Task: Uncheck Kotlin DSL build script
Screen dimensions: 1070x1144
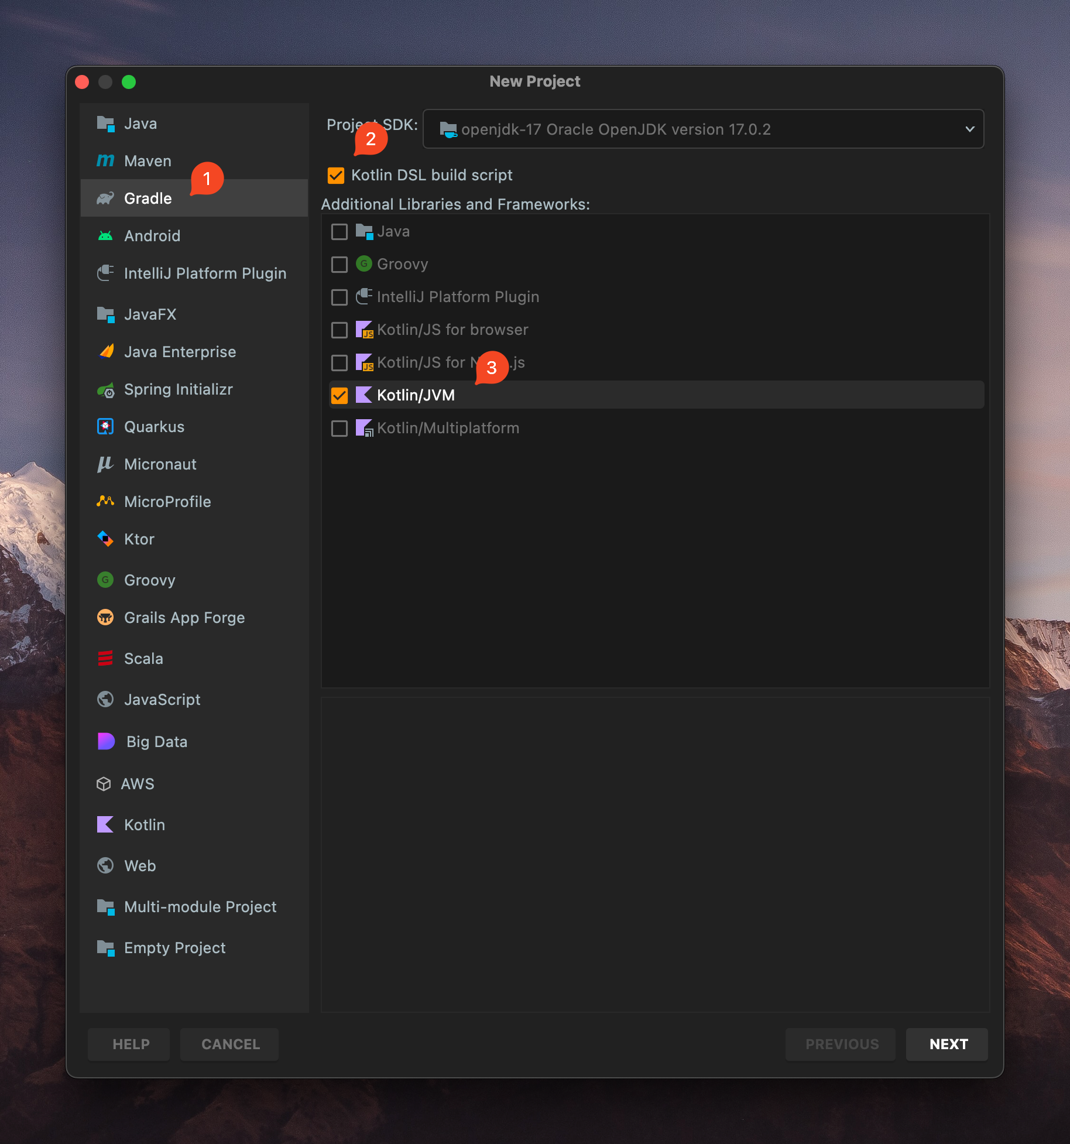Action: pyautogui.click(x=336, y=175)
